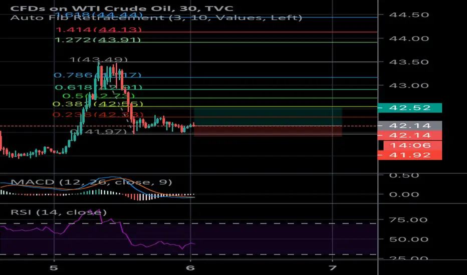Click the 0.382(42.55) Fibonacci level label
This screenshot has height=275, width=467.
click(98, 104)
